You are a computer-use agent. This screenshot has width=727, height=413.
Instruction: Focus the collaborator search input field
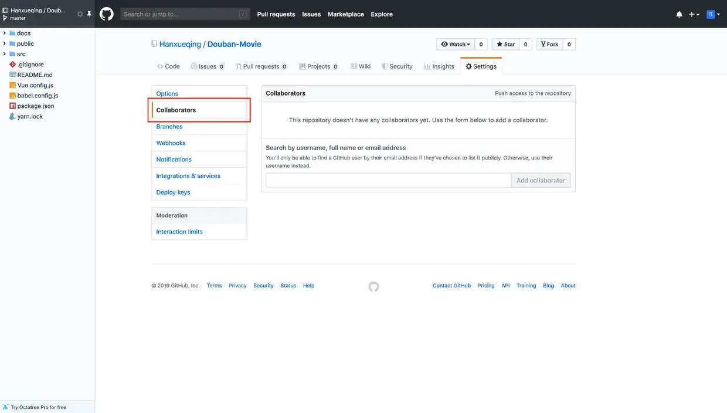click(388, 180)
